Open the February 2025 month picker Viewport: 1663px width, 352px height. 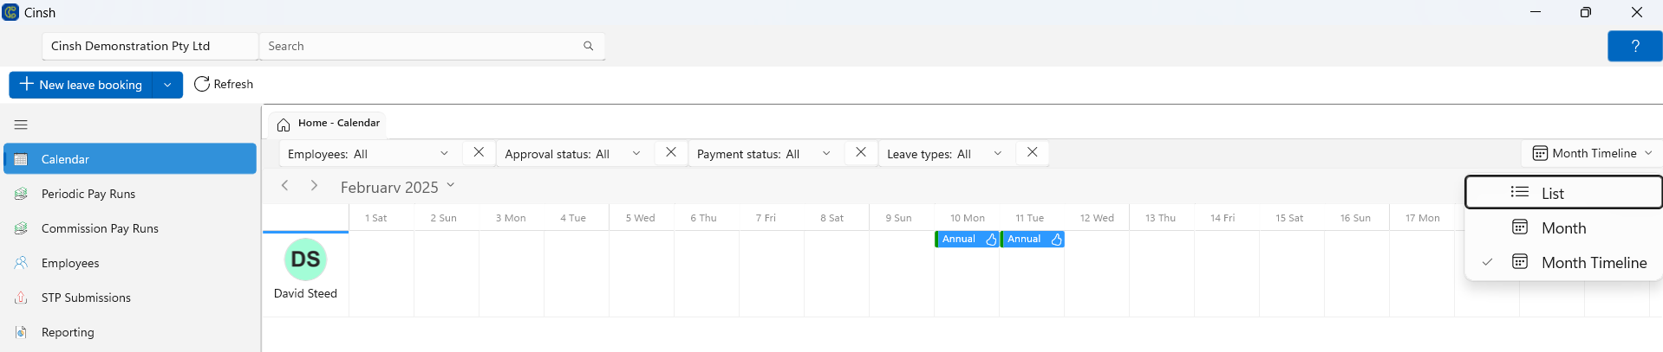pyautogui.click(x=397, y=188)
